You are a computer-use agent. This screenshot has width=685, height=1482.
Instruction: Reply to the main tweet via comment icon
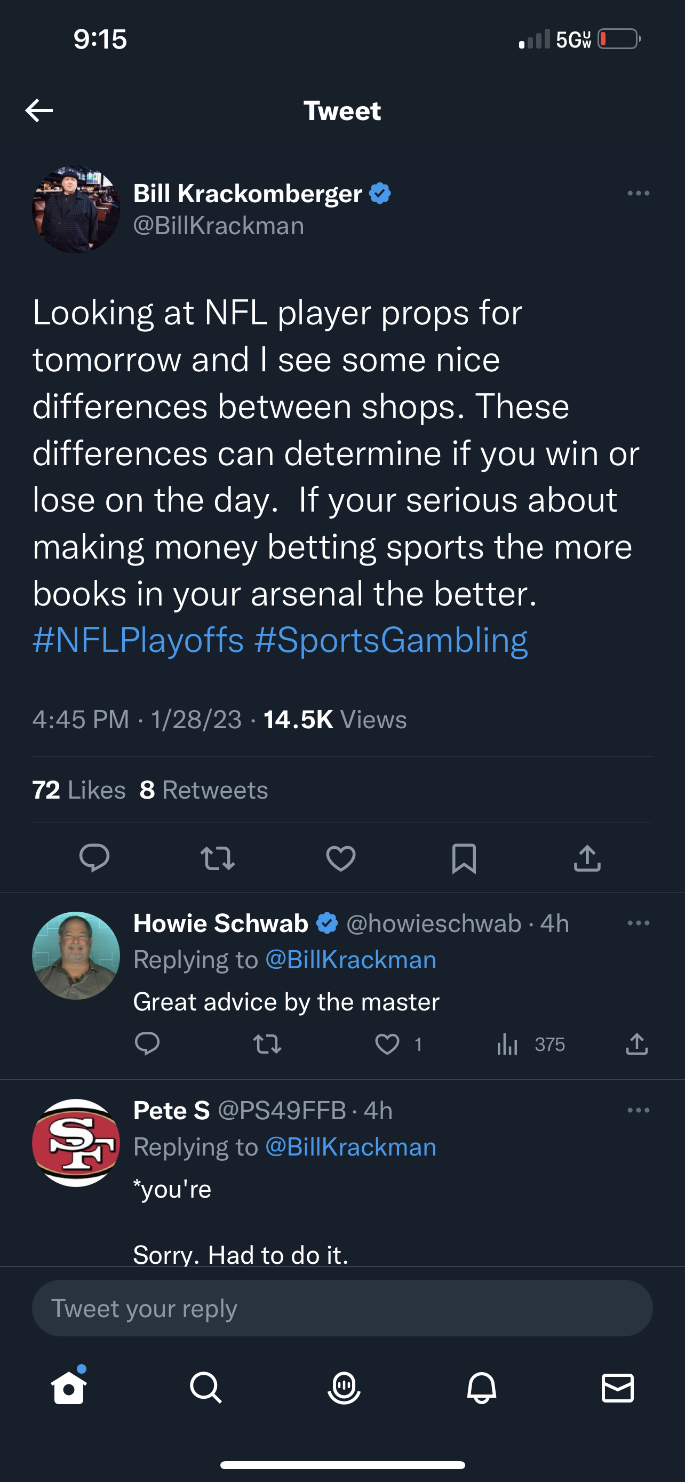[x=94, y=858]
